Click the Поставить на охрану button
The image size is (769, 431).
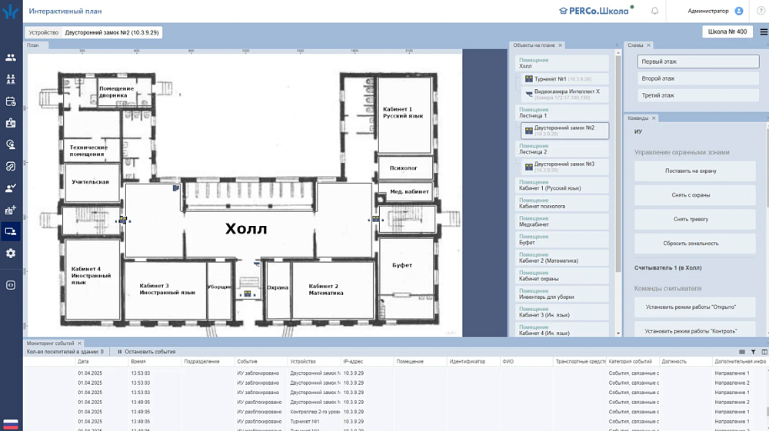pyautogui.click(x=694, y=171)
